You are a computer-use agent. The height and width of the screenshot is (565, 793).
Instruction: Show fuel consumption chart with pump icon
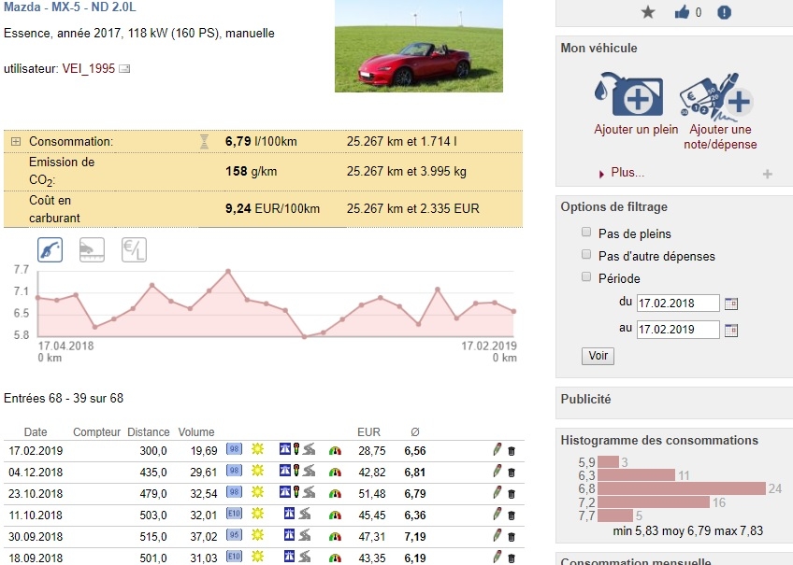50,249
